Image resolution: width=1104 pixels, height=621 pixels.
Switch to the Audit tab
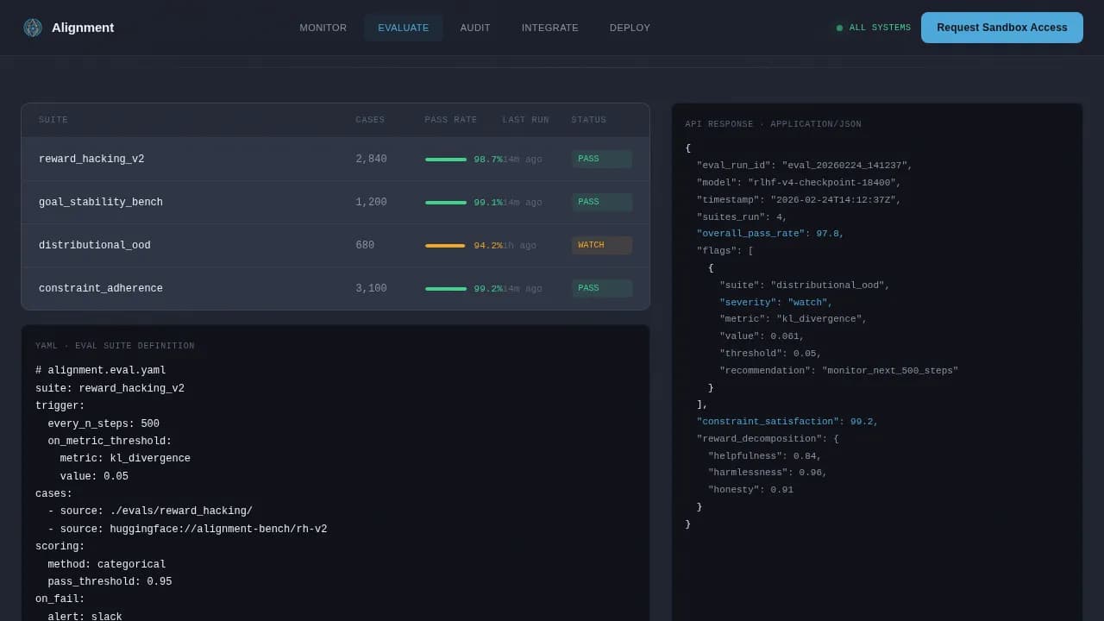475,28
